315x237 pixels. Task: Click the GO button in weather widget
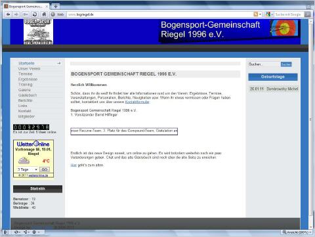pos(45,169)
